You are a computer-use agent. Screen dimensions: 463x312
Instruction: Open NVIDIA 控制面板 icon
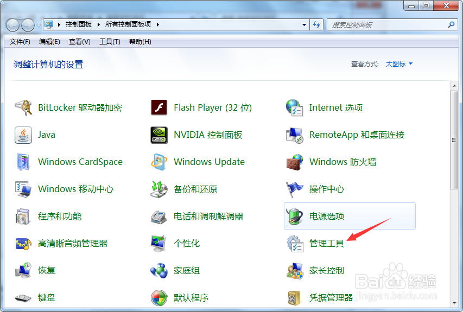coord(159,135)
